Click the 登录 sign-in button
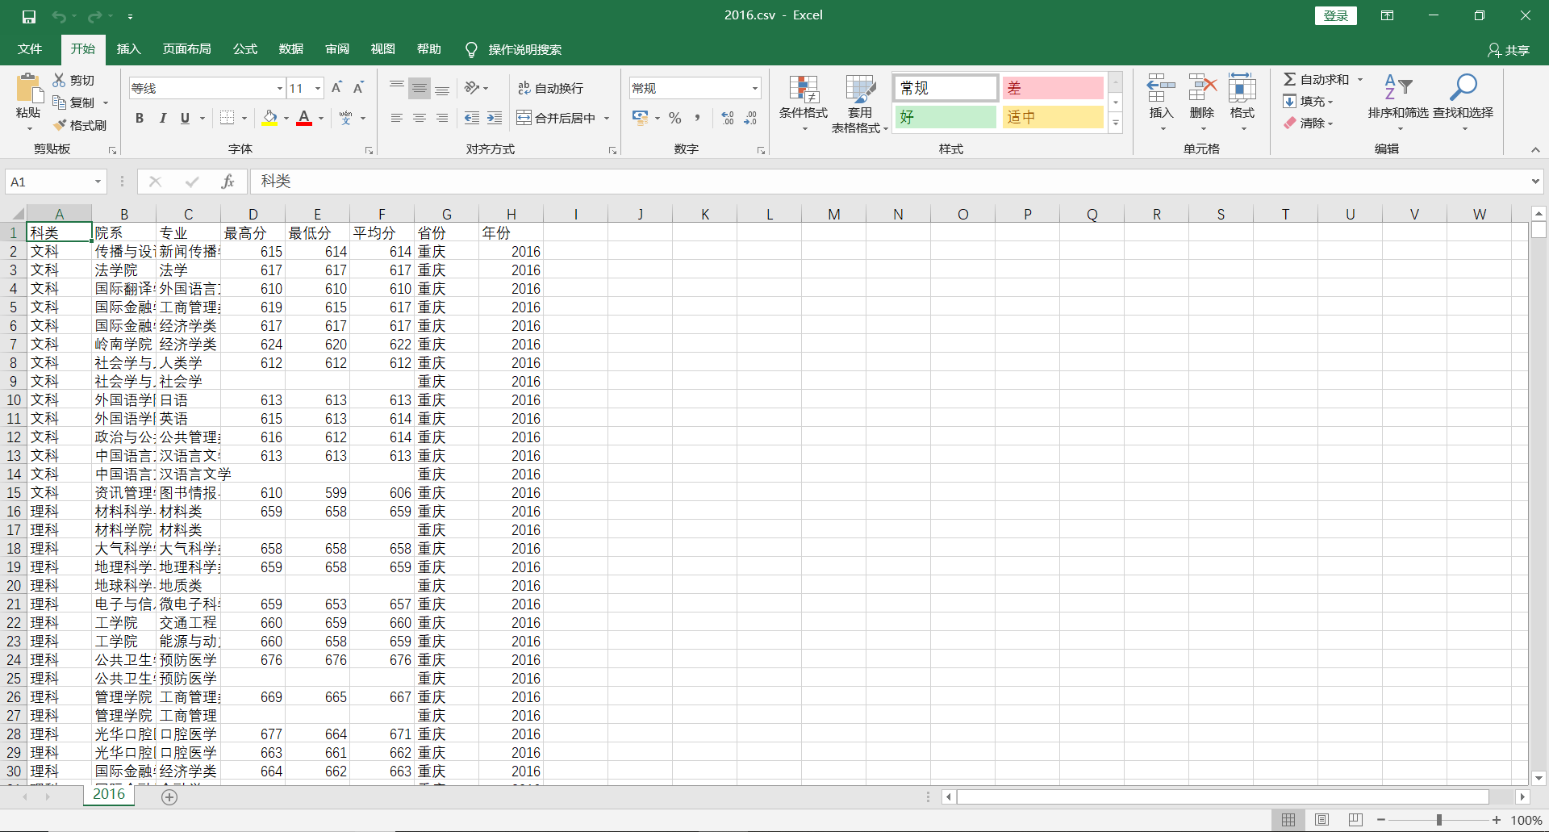Viewport: 1549px width, 832px height. (1335, 15)
